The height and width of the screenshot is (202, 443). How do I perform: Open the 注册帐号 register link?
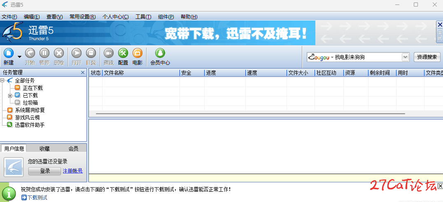click(x=72, y=170)
